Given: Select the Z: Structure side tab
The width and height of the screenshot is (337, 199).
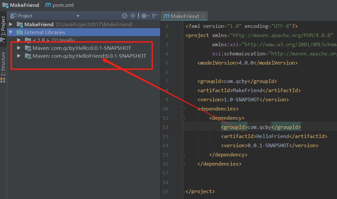Looking at the screenshot, I should click(3, 64).
